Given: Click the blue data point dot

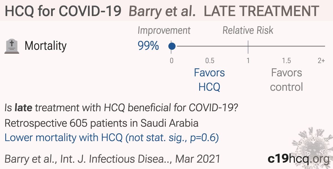Looking at the screenshot, I should click(x=172, y=46).
